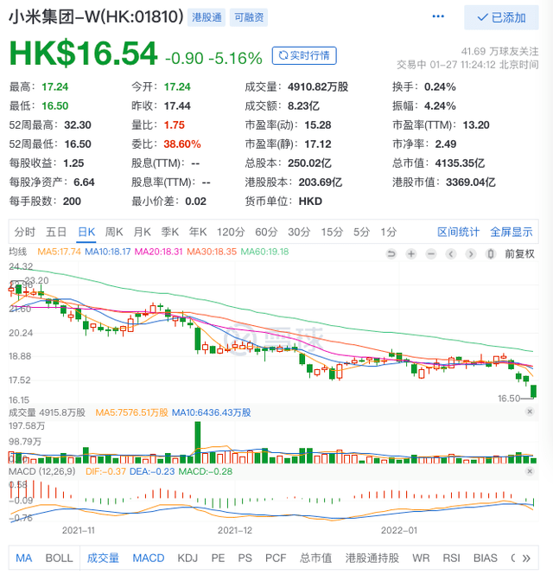Switch to the 120分 chart tab
This screenshot has width=553, height=575.
coord(231,232)
